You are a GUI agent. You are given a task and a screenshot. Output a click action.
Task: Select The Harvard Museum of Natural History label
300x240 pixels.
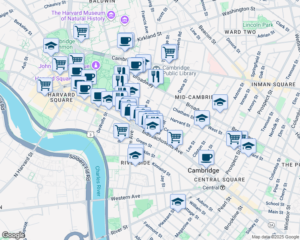point(78,16)
